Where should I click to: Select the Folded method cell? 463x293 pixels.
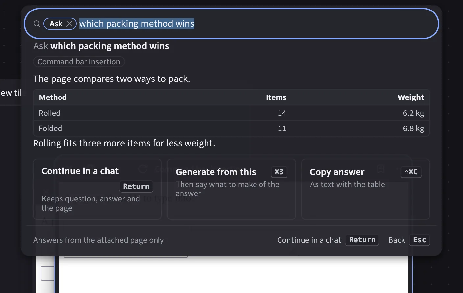click(x=50, y=128)
